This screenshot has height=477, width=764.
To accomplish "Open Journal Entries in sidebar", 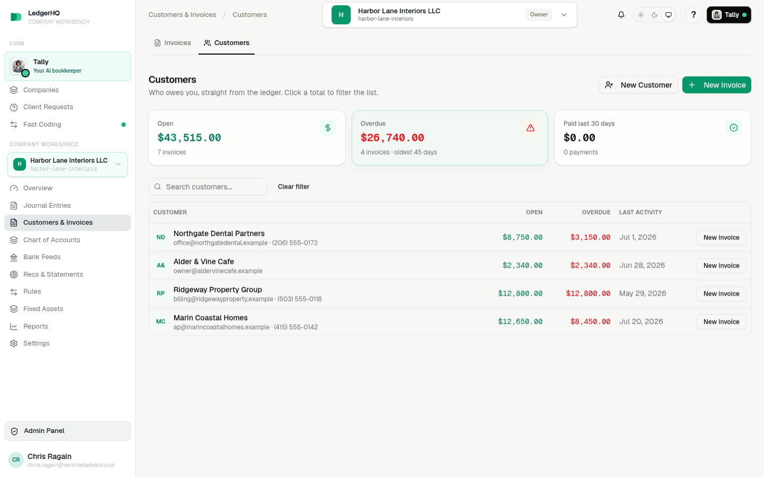I will click(67, 206).
